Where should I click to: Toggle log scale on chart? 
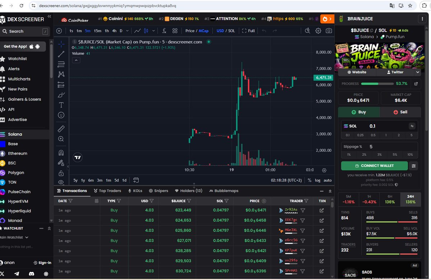318,180
